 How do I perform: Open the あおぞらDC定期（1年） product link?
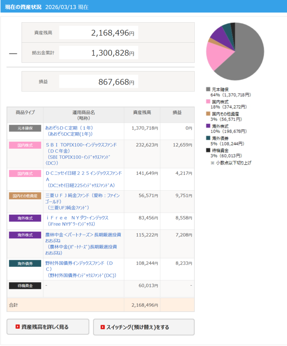click(x=69, y=128)
